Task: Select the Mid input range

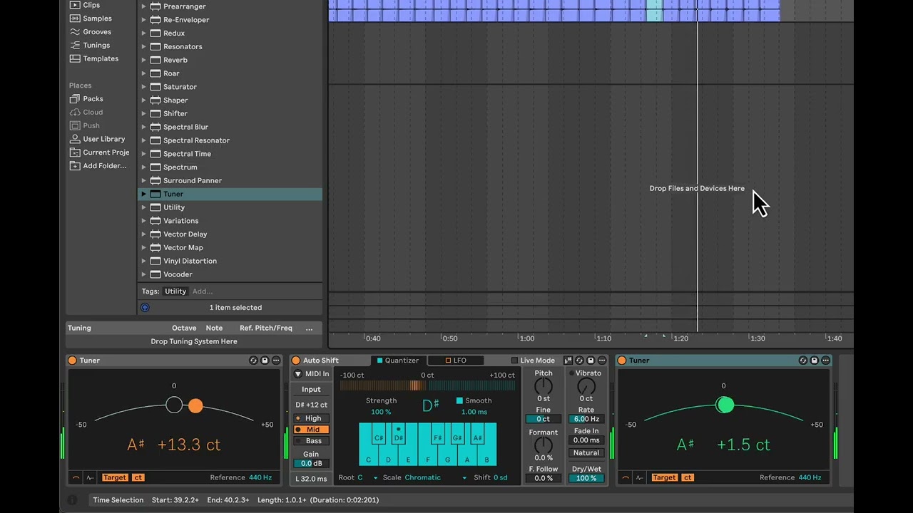Action: pyautogui.click(x=311, y=430)
